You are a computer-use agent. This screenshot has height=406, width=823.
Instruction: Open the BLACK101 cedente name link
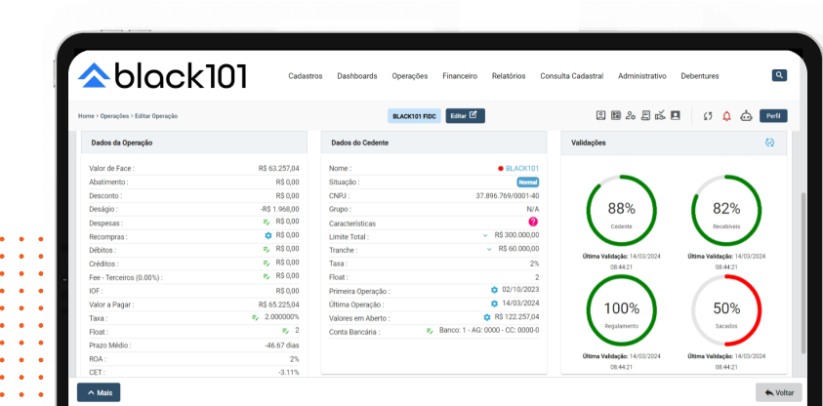coord(522,168)
